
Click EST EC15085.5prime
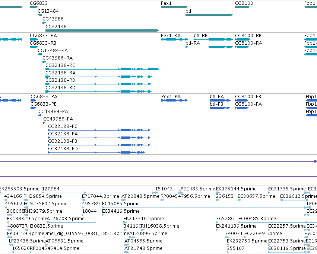(121, 204)
